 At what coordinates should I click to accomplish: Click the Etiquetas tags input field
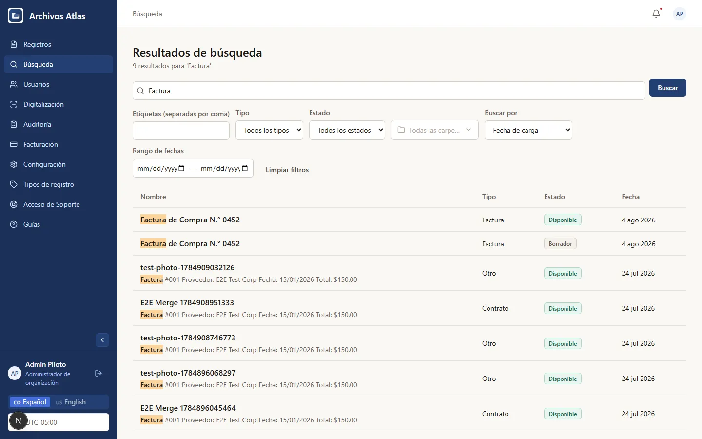181,131
